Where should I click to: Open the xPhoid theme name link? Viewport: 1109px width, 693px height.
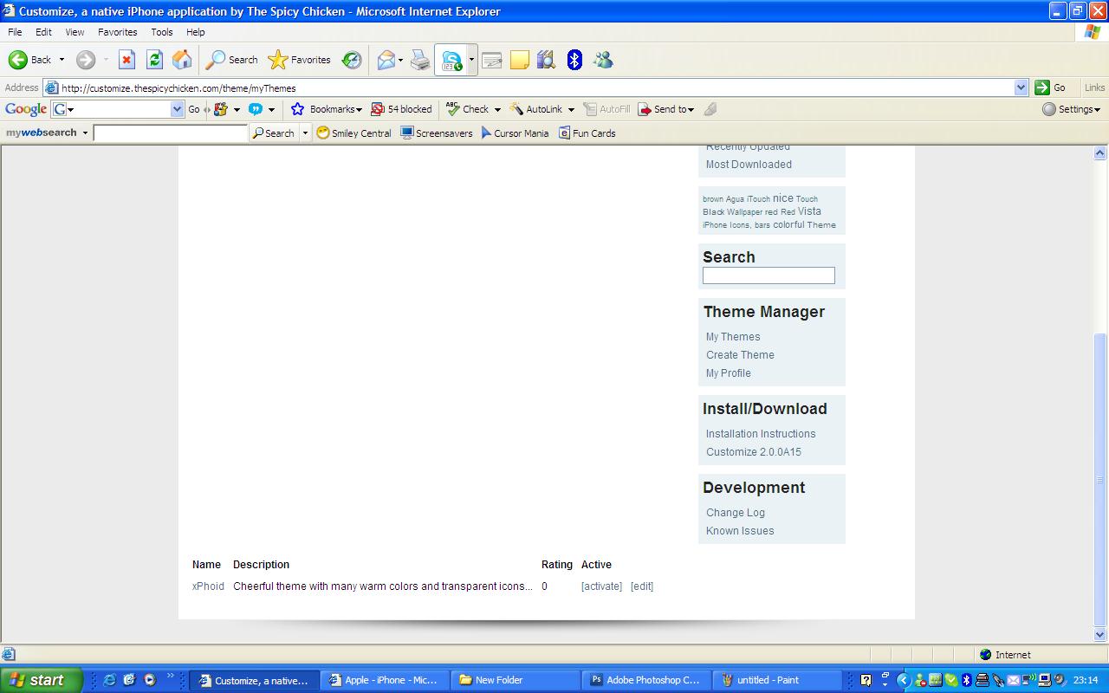pos(208,586)
